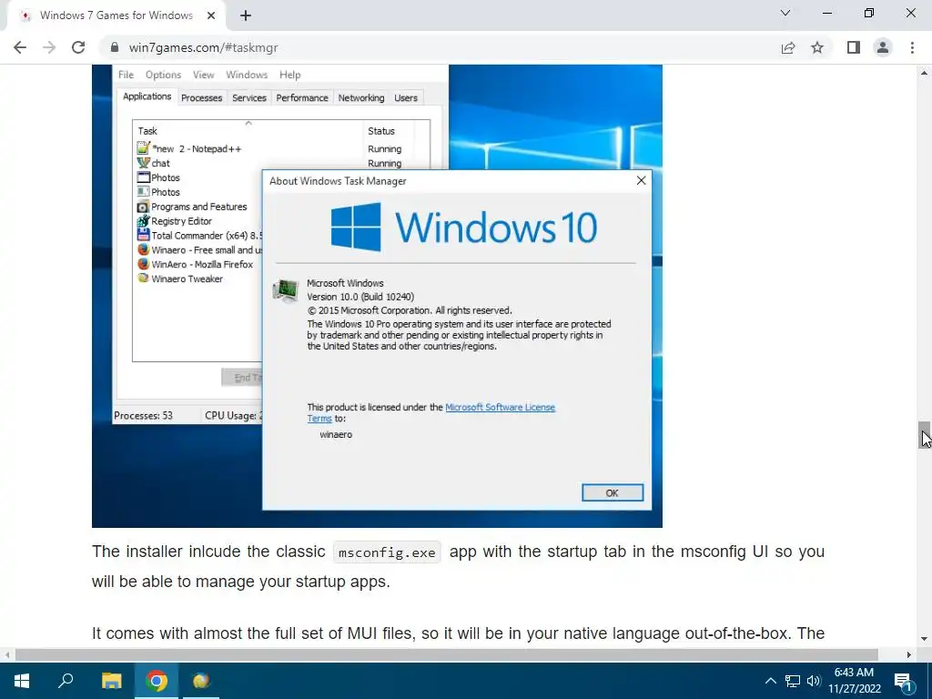This screenshot has width=932, height=699.
Task: Click the forward navigation arrow
Action: click(x=49, y=47)
